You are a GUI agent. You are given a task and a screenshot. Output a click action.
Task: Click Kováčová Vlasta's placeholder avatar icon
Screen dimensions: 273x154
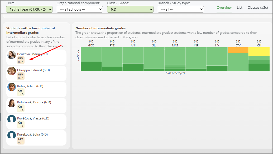coord(12,119)
